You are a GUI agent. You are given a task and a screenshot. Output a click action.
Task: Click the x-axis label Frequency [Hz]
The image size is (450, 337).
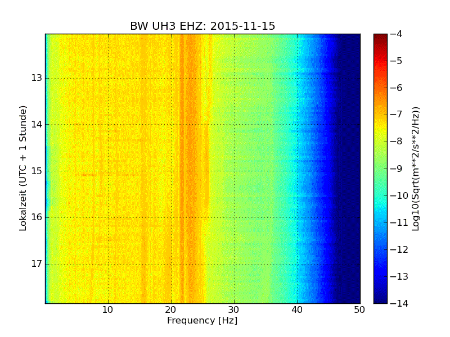pyautogui.click(x=202, y=320)
